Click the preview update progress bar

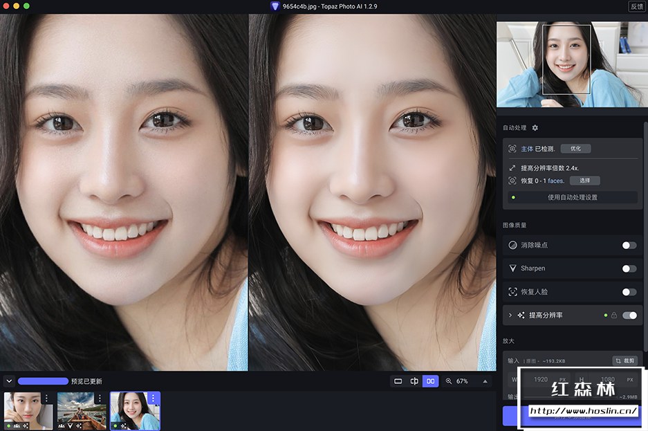click(x=43, y=381)
